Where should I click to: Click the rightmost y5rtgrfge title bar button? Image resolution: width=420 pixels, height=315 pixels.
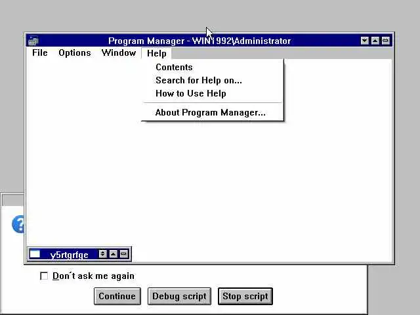click(123, 254)
